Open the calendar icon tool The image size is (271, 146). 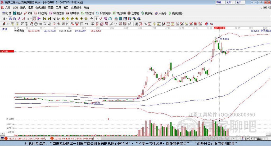116,19
